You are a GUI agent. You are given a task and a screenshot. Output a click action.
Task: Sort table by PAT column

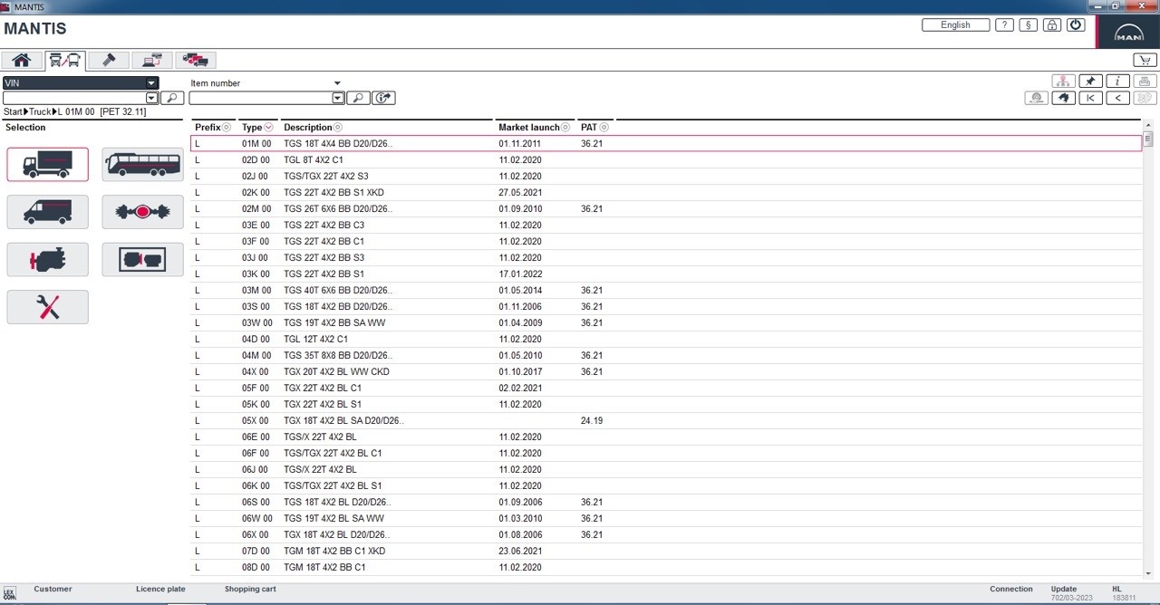coord(594,128)
